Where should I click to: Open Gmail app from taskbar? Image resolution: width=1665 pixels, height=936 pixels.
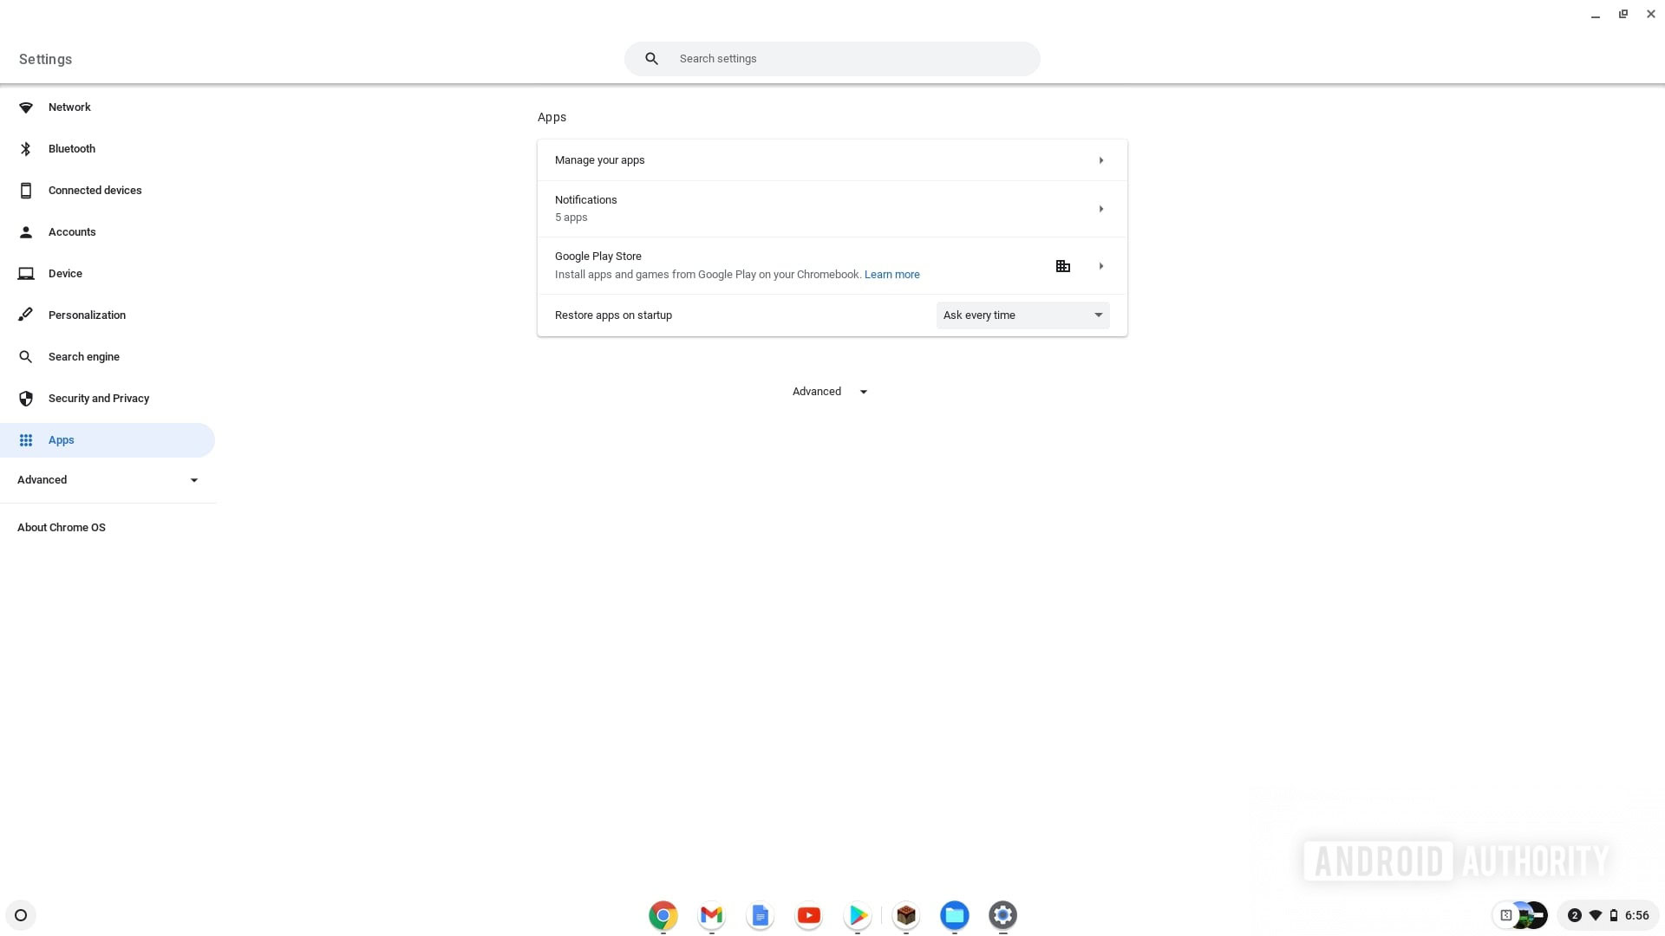pyautogui.click(x=710, y=914)
